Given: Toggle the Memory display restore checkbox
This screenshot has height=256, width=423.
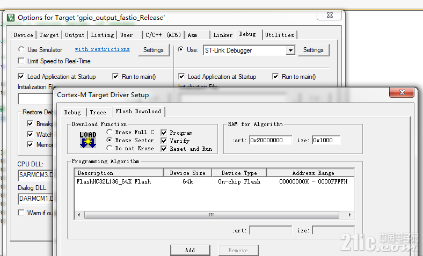Looking at the screenshot, I should 30,144.
